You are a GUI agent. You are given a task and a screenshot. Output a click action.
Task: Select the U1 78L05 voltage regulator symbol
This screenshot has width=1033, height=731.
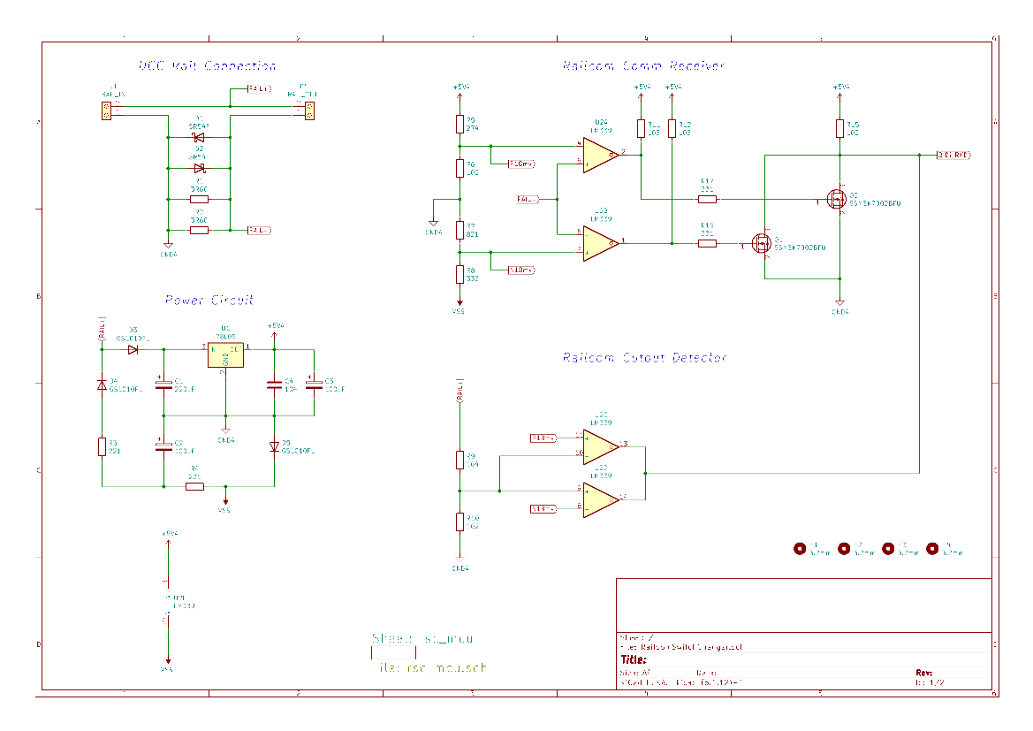pyautogui.click(x=225, y=354)
